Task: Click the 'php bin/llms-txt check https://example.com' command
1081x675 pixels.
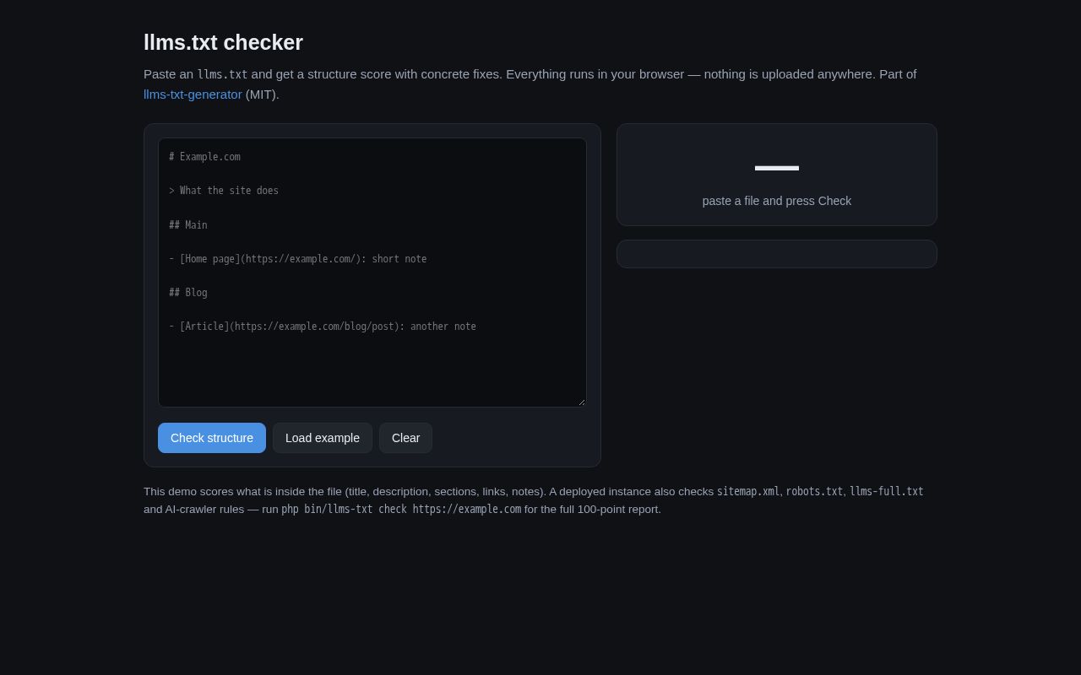Action: [x=401, y=509]
